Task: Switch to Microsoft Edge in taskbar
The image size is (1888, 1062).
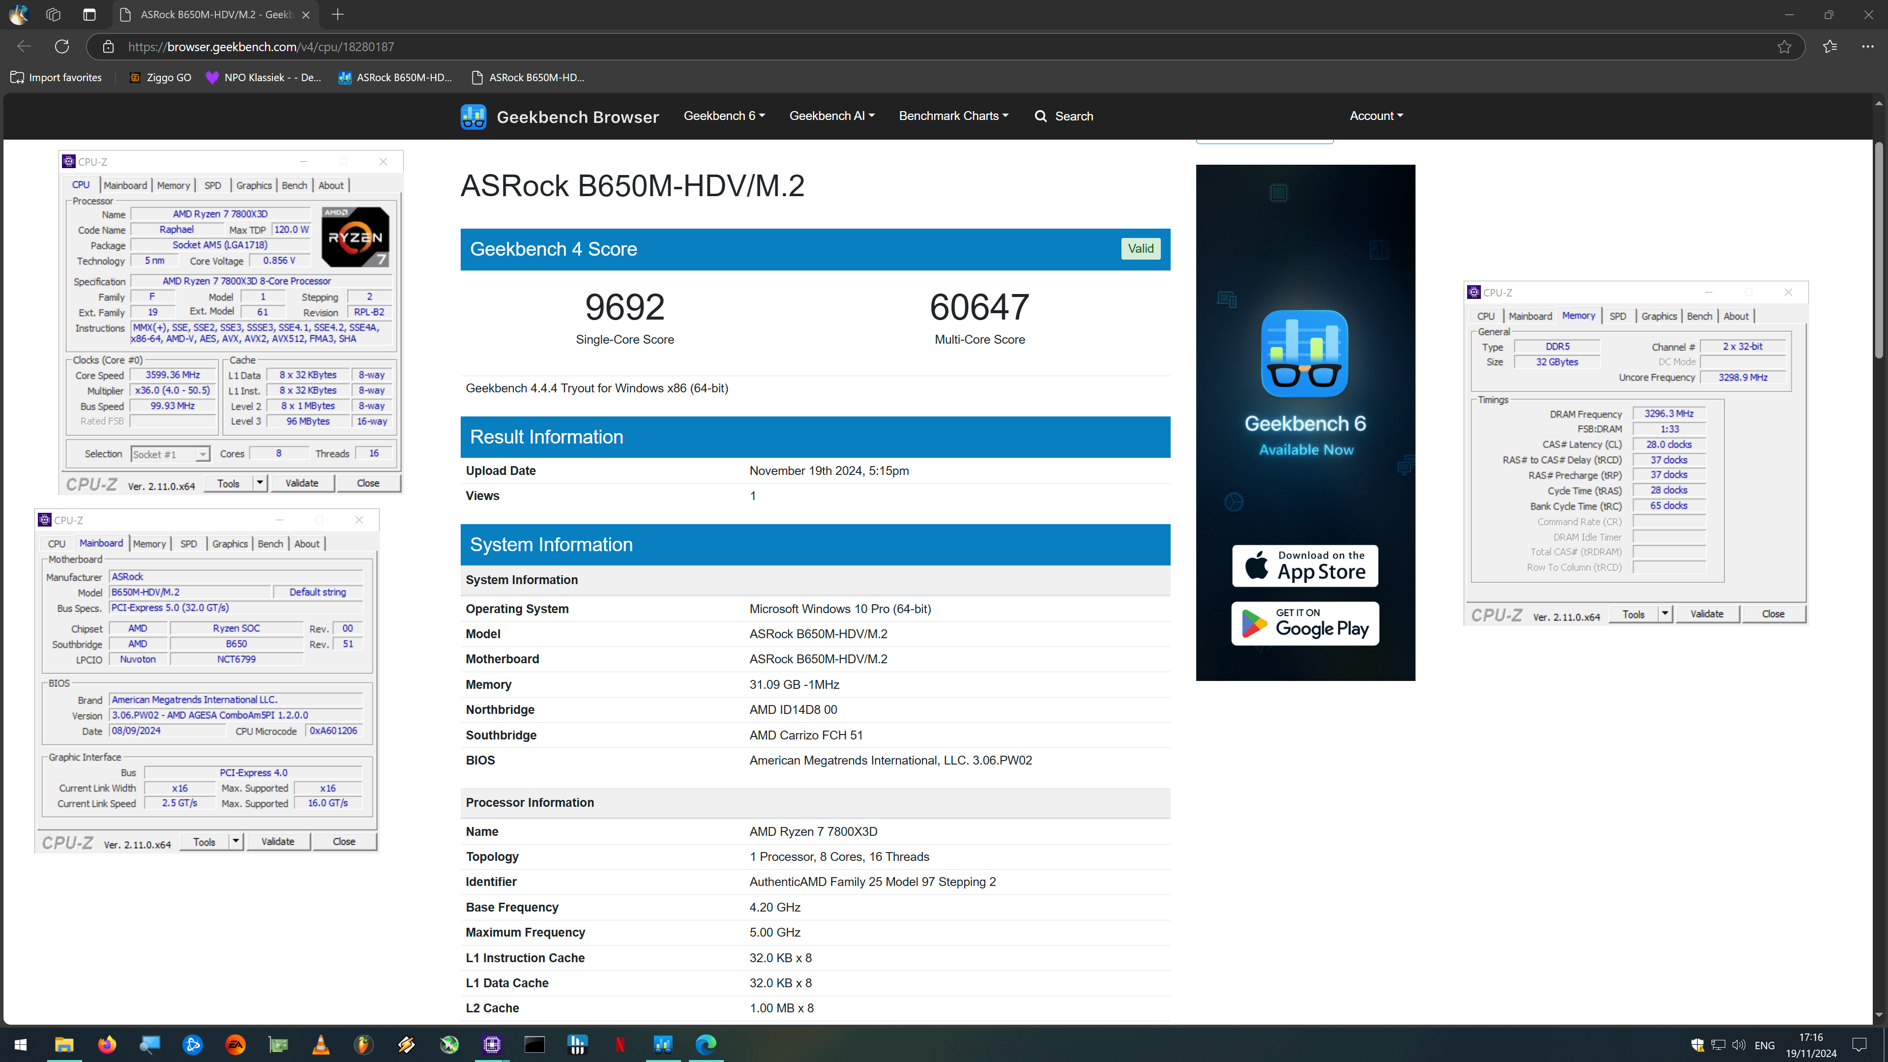Action: pos(706,1045)
